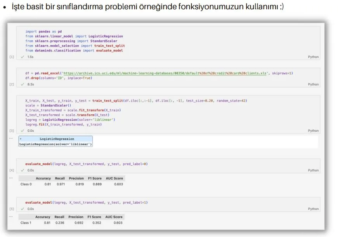This screenshot has height=237, width=338.
Task: Open the ellipsis menu beside Class 0 table
Action: (11, 178)
